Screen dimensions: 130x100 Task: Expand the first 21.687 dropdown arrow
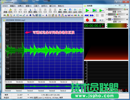[28, 95]
